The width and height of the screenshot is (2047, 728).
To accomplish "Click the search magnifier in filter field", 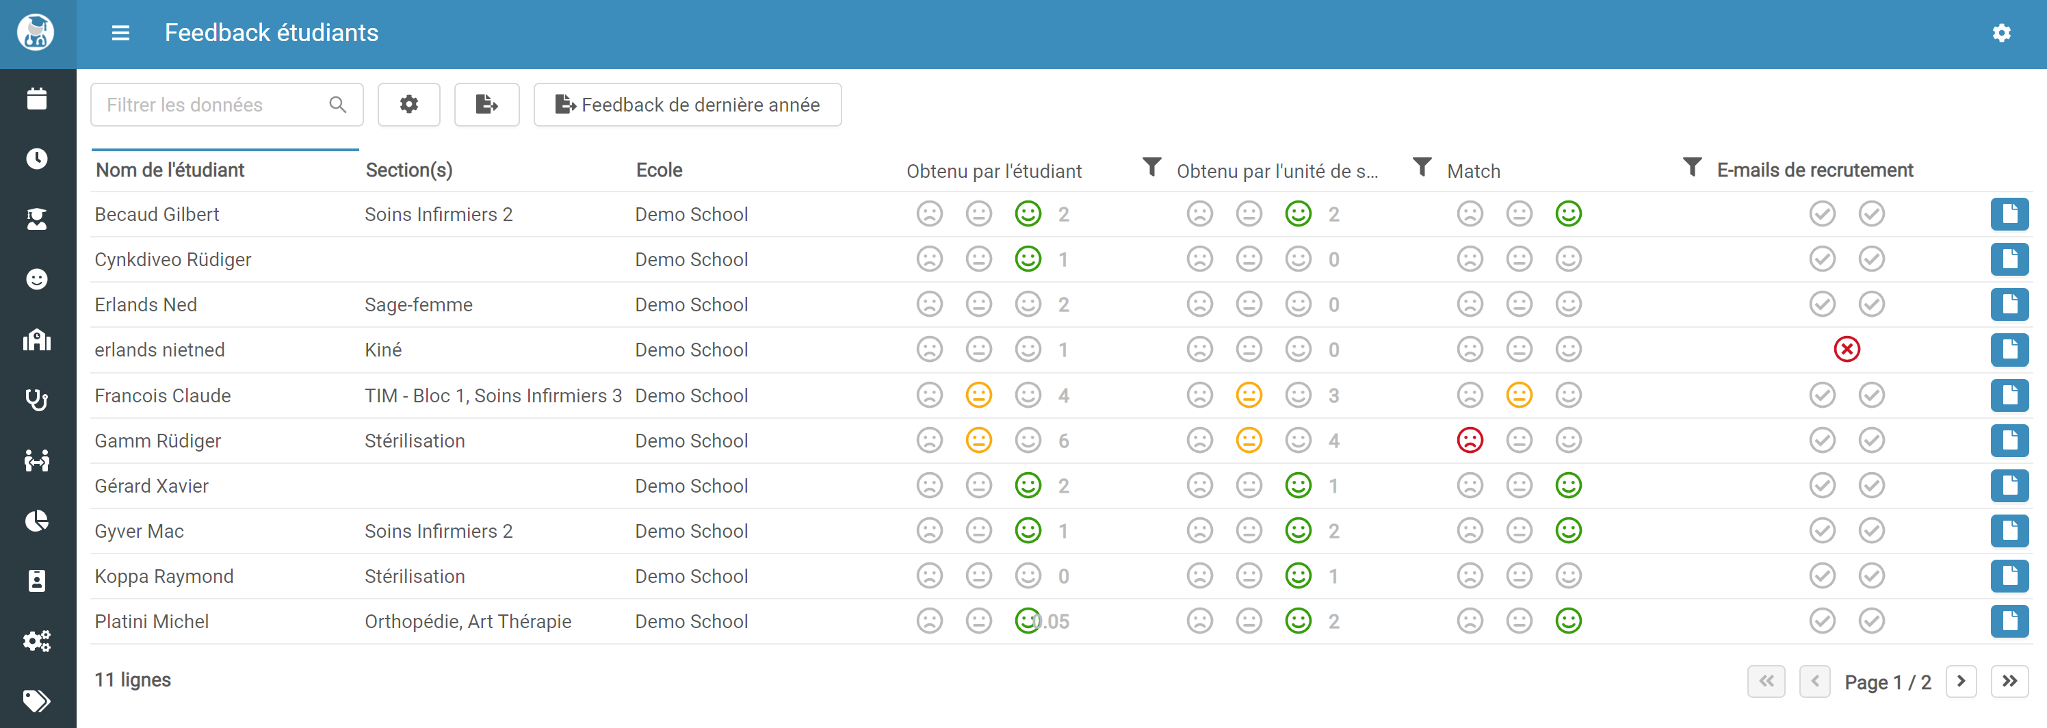I will coord(338,105).
